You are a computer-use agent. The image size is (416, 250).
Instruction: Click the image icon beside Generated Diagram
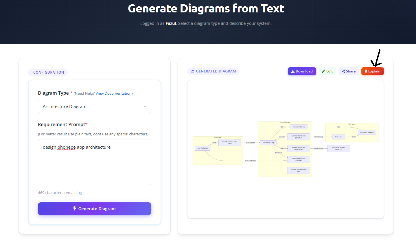[192, 71]
